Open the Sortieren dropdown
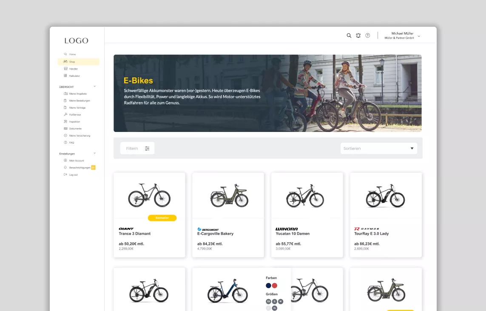The width and height of the screenshot is (486, 311). pos(379,148)
